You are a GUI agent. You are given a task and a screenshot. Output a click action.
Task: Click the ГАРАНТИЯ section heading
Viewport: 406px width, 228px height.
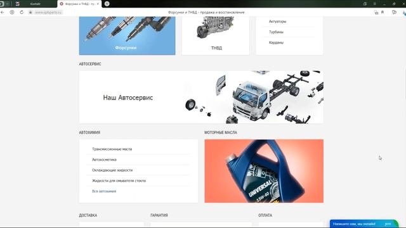(159, 215)
